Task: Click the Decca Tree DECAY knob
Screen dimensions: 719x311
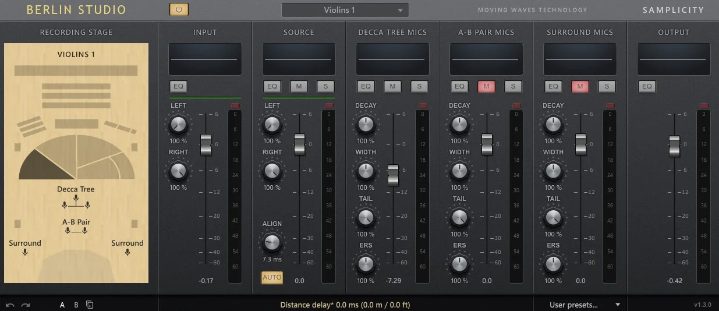Action: [x=366, y=124]
